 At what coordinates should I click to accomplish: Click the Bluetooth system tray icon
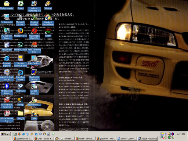[173, 134]
